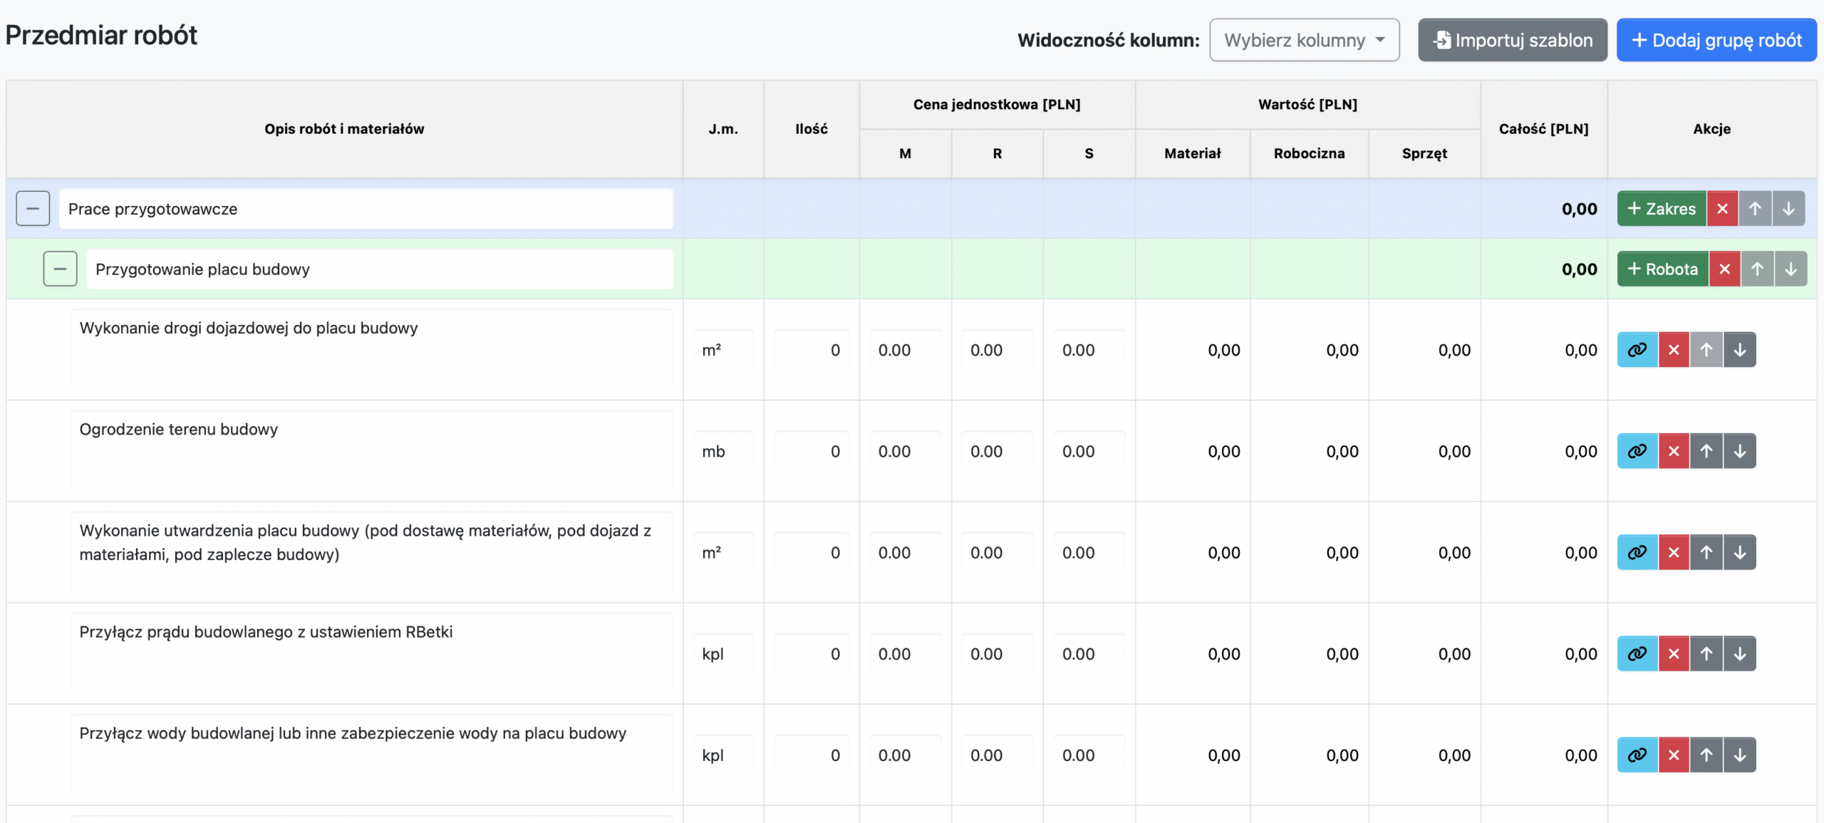Delete the Przygotowanie placu budowy scope
This screenshot has height=823, width=1824.
tap(1724, 269)
